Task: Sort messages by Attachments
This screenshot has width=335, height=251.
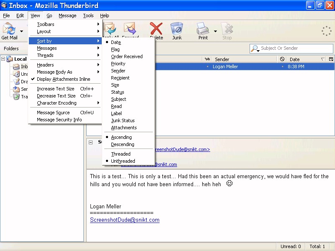Action: (x=129, y=128)
